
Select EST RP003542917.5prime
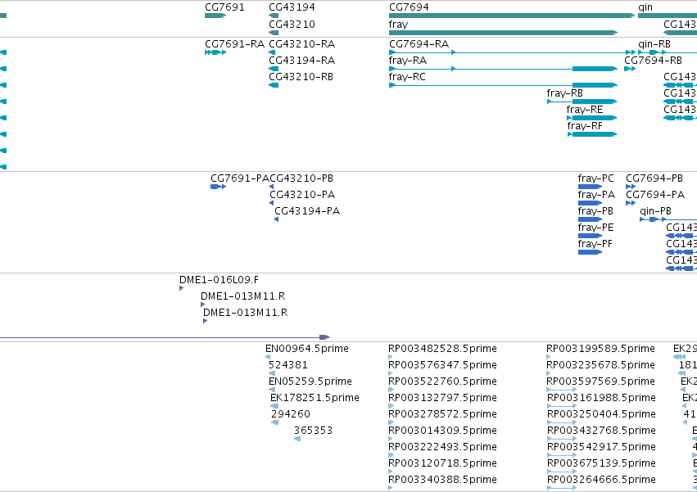[x=562, y=455]
